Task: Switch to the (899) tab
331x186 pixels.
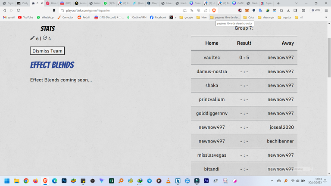Action: [x=66, y=3]
